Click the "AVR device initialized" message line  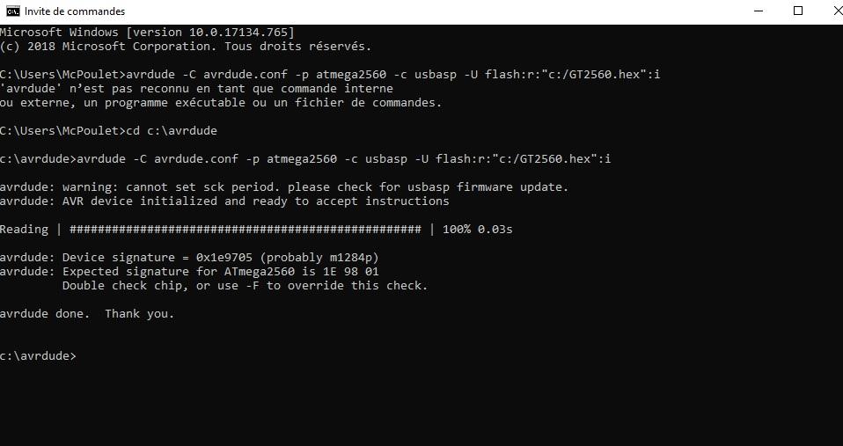tap(224, 201)
